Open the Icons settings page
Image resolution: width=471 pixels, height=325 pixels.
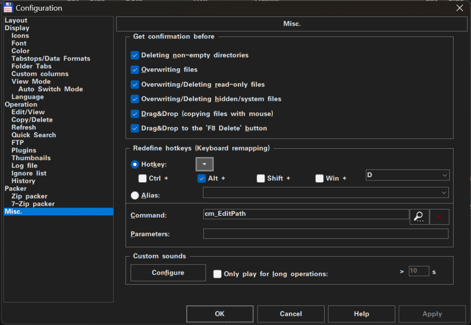click(x=20, y=36)
